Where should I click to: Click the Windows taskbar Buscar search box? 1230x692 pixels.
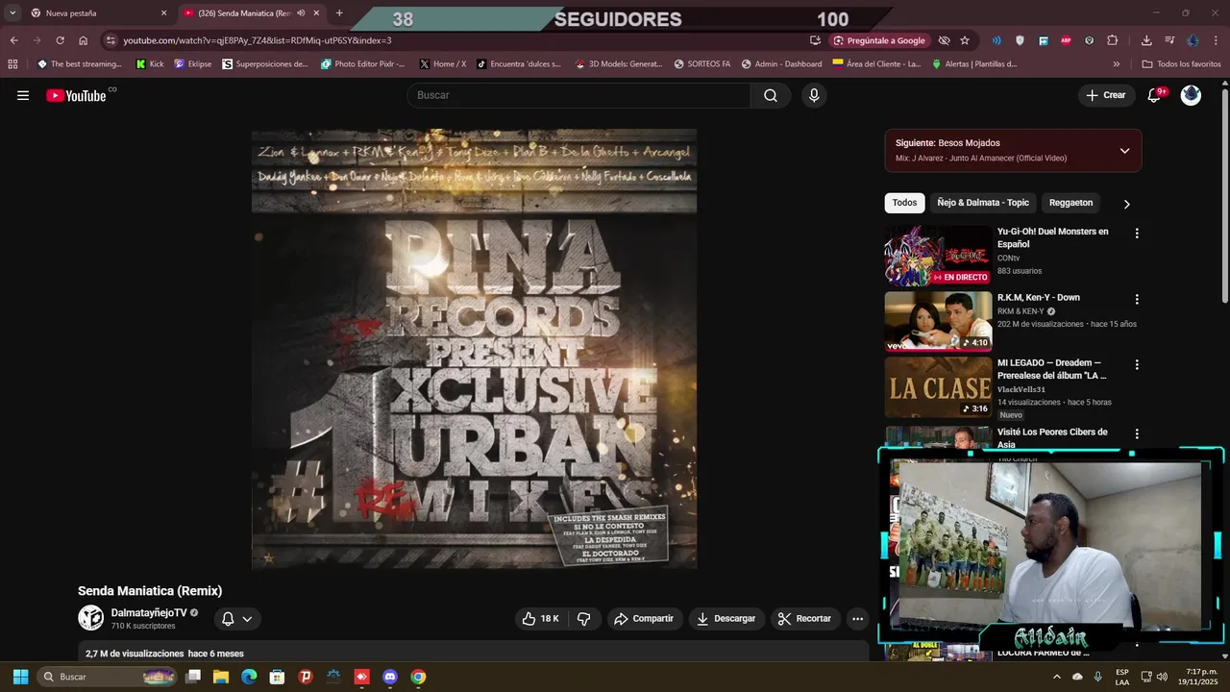click(x=107, y=677)
